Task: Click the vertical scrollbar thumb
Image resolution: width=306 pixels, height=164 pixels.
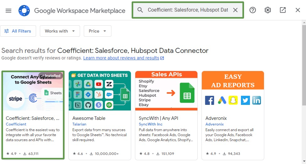Action: (x=304, y=65)
